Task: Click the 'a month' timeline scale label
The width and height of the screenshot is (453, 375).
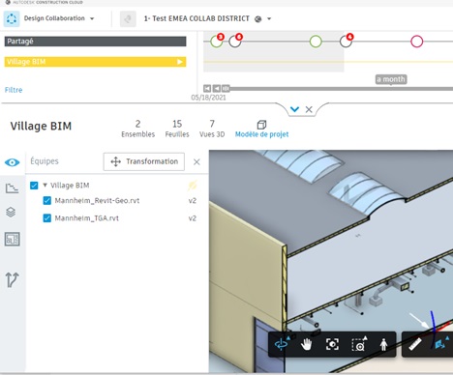Action: [391, 79]
